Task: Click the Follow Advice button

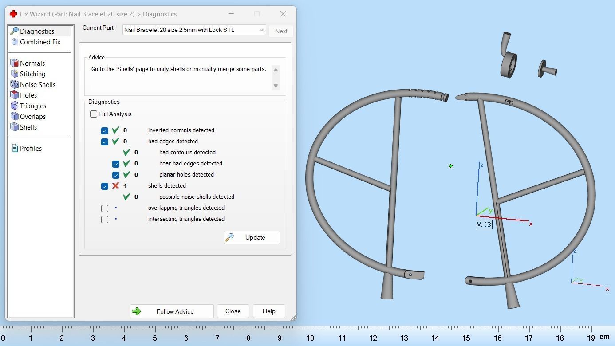Action: click(172, 311)
